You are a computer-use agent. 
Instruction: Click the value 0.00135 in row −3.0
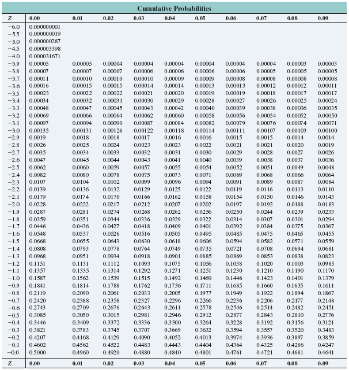(x=39, y=130)
